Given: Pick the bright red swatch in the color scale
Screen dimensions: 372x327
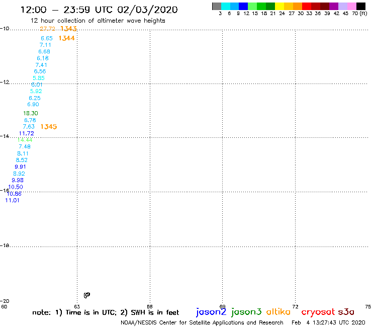Looking at the screenshot, I should (x=307, y=6).
